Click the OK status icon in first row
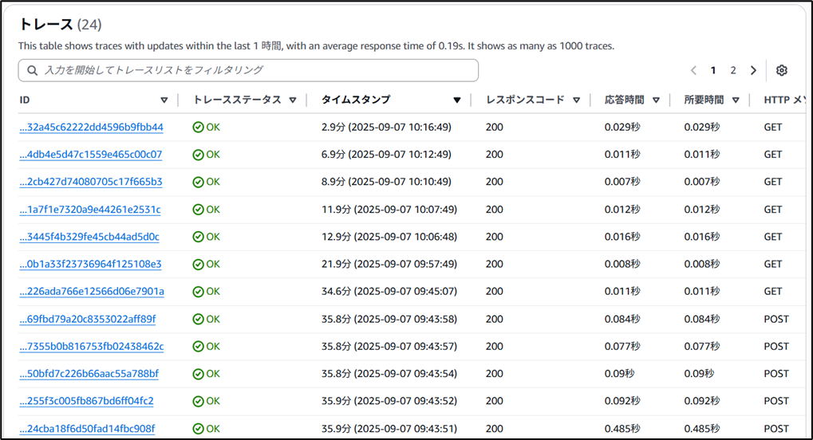The image size is (813, 440). pyautogui.click(x=198, y=127)
